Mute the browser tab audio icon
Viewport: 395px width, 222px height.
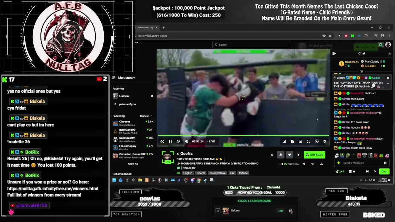point(152,28)
